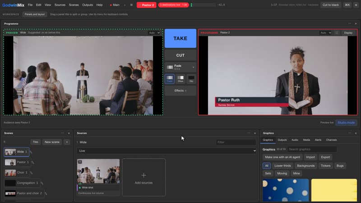The height and width of the screenshot is (203, 361).
Task: Open the Main mix selector
Action: (115, 5)
